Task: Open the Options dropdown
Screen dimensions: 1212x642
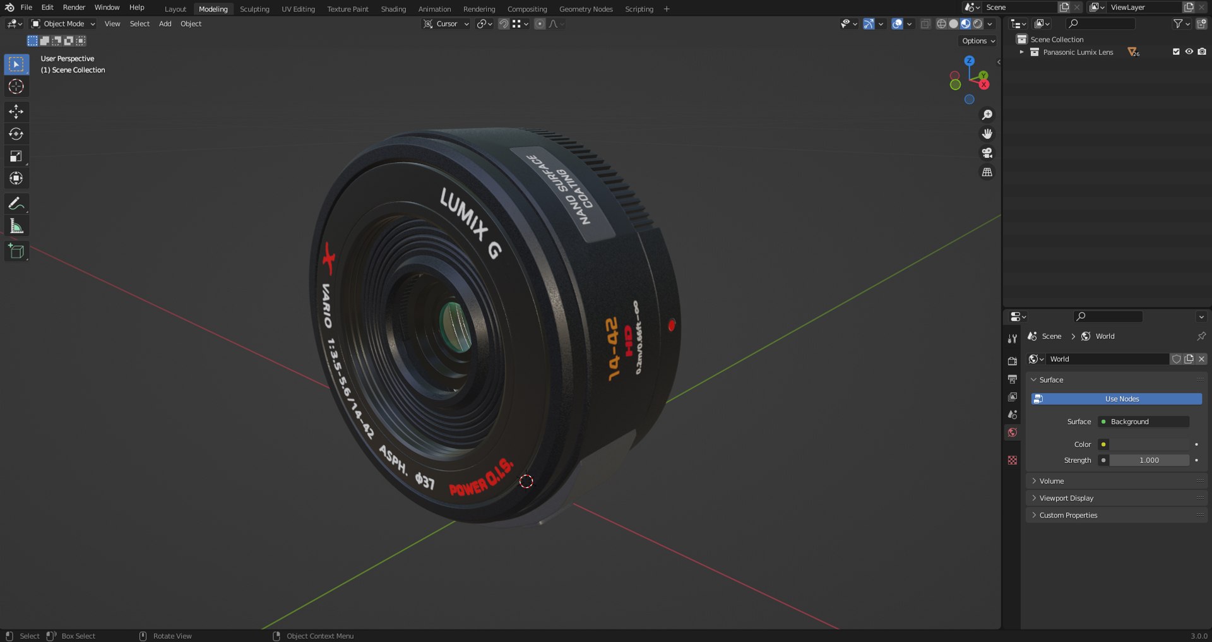Action: pyautogui.click(x=978, y=41)
